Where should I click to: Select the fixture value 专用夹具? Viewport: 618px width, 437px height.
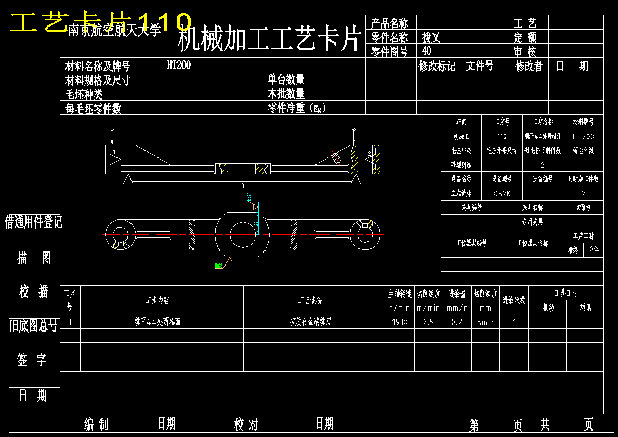[532, 222]
